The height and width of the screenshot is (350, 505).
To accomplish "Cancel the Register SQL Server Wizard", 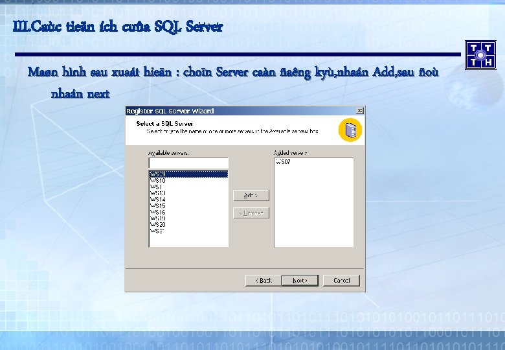I will coord(341,281).
